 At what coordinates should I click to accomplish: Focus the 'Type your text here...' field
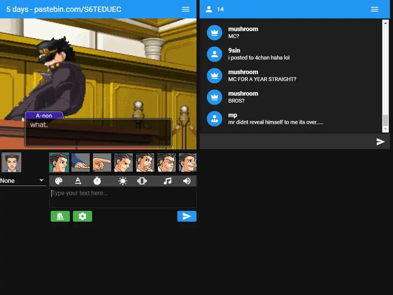pos(123,197)
